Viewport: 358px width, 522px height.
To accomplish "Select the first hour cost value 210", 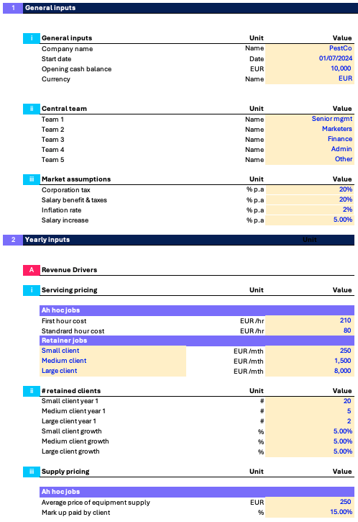I will point(309,320).
